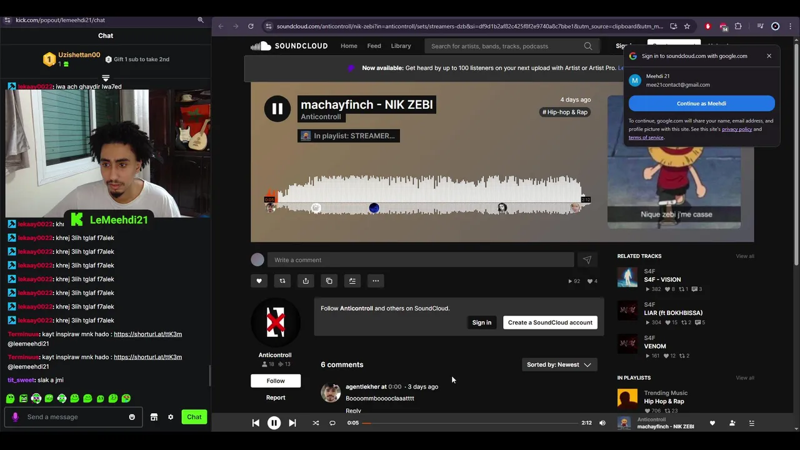The width and height of the screenshot is (800, 450).
Task: Go to the Home tab
Action: point(349,46)
